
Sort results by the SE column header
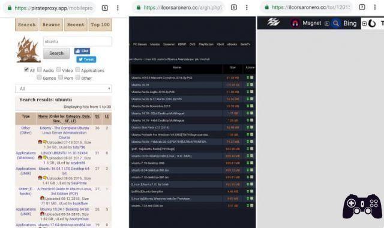click(97, 116)
